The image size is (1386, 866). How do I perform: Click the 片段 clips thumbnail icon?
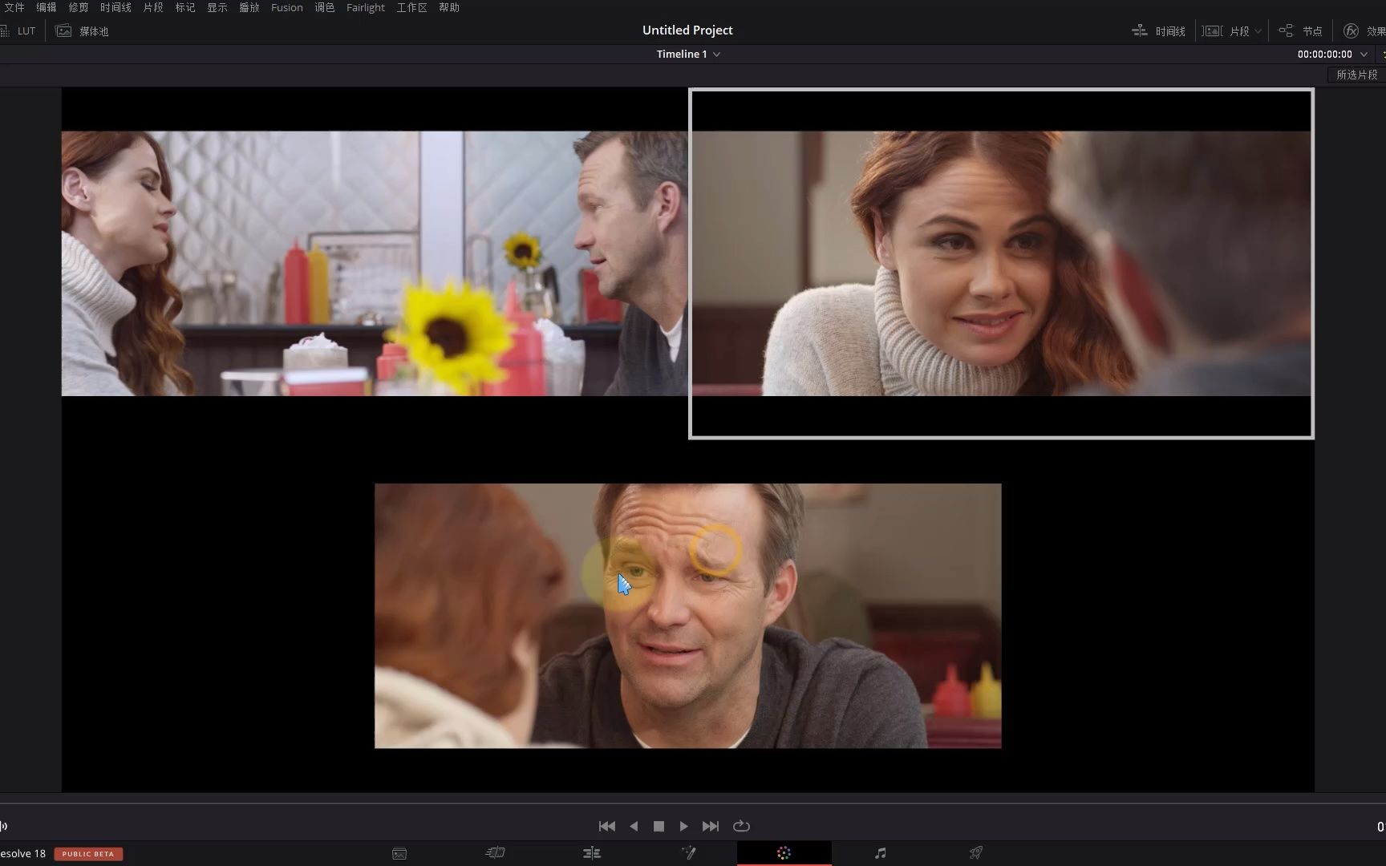click(x=1212, y=31)
